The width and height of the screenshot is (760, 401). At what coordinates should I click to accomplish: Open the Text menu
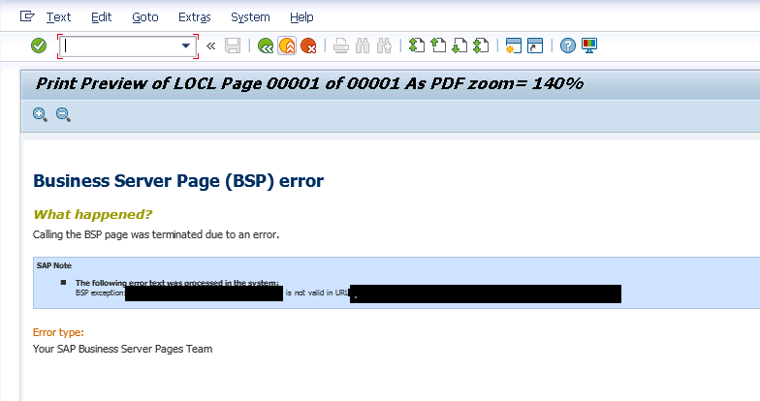pyautogui.click(x=58, y=17)
